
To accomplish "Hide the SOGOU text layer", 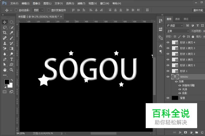I will tap(168, 77).
